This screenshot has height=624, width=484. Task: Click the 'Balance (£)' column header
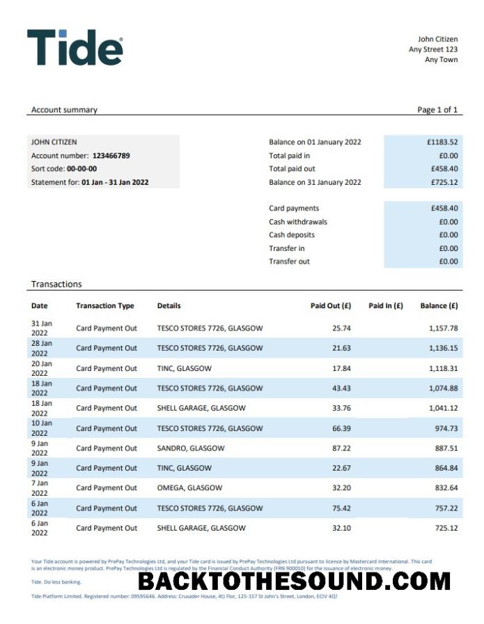439,306
